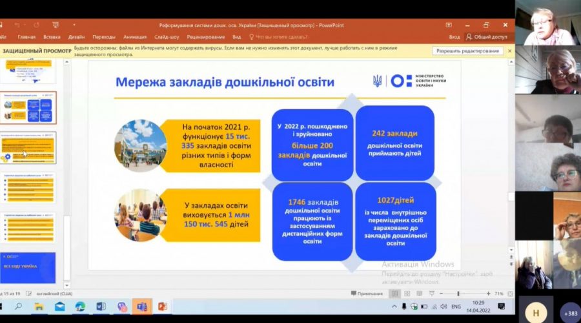581x323 pixels.
Task: Switch to the Переходы tab
Action: (x=104, y=37)
